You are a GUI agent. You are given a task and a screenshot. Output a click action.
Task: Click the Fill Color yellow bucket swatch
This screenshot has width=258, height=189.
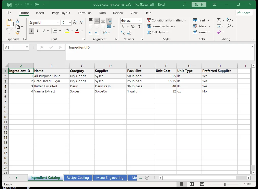point(67,31)
